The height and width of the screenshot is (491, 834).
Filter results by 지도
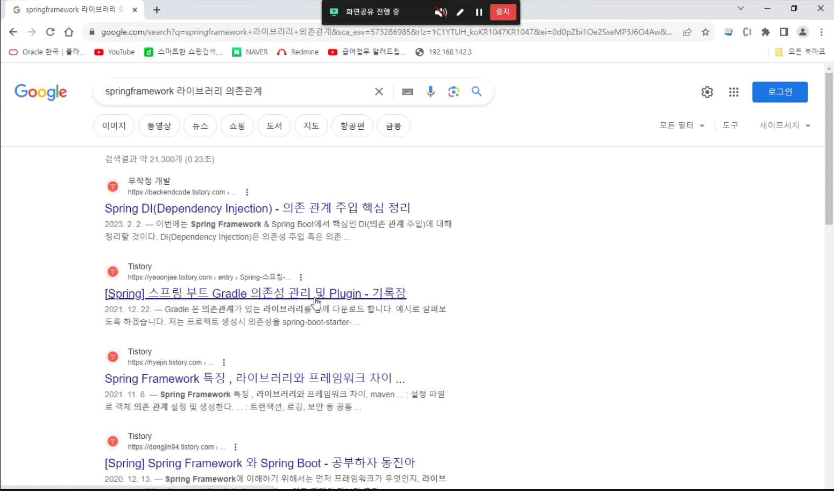point(312,126)
